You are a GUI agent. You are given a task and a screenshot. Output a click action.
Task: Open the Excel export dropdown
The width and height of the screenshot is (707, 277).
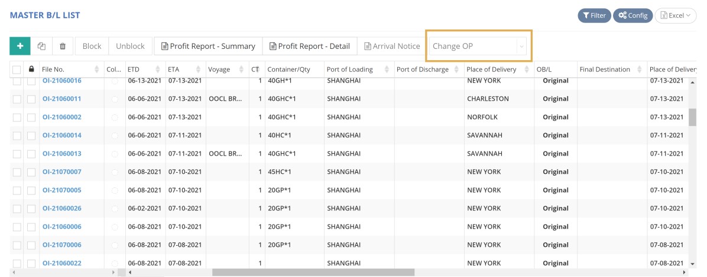tap(676, 15)
